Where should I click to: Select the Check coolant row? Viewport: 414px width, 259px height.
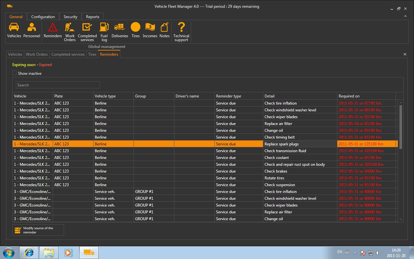click(x=205, y=158)
